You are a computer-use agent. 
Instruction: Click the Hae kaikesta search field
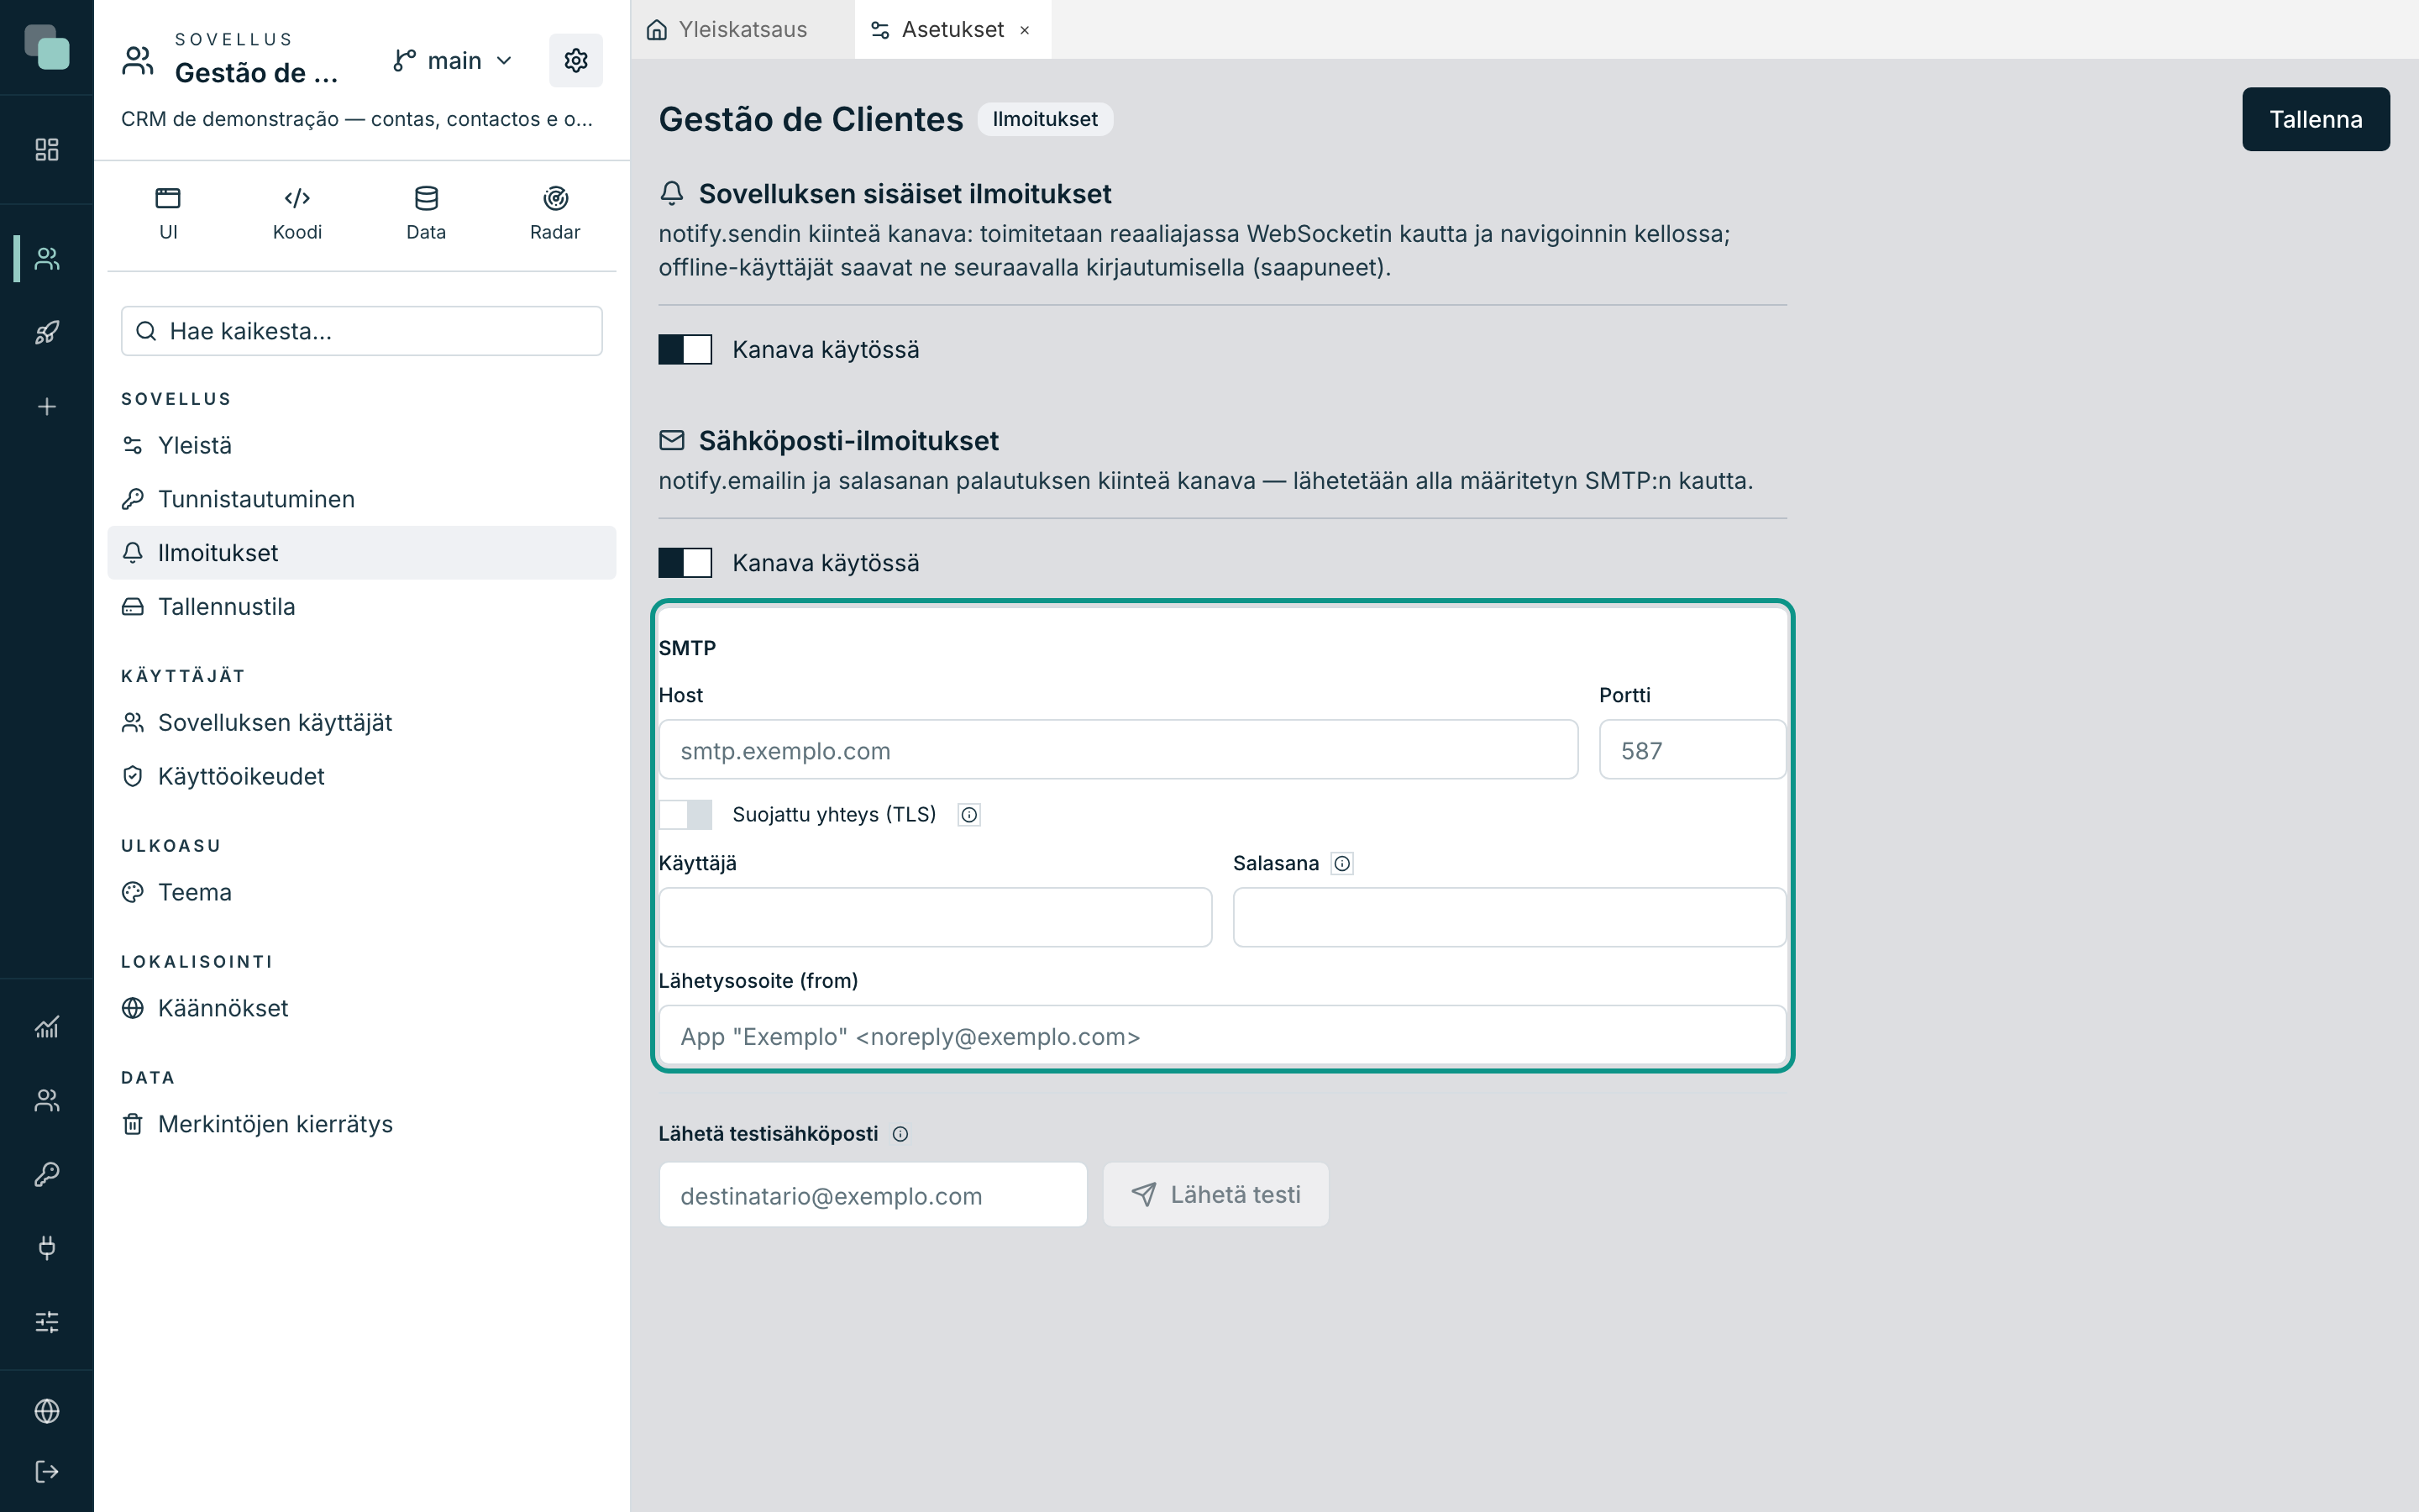(x=362, y=331)
